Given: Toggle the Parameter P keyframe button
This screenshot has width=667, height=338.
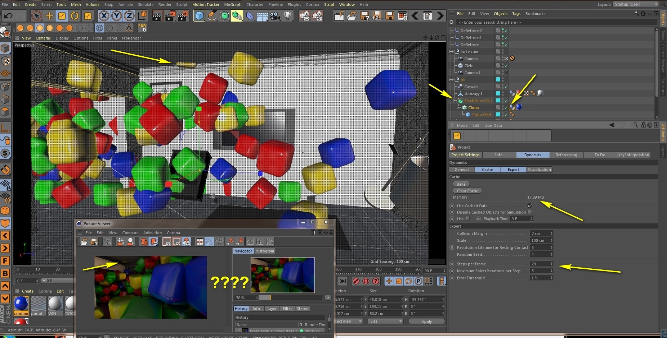Looking at the screenshot, I should coord(418,281).
